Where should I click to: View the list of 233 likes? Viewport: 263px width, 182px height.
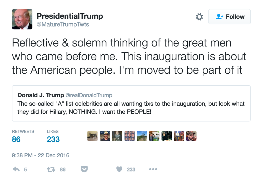(x=53, y=139)
